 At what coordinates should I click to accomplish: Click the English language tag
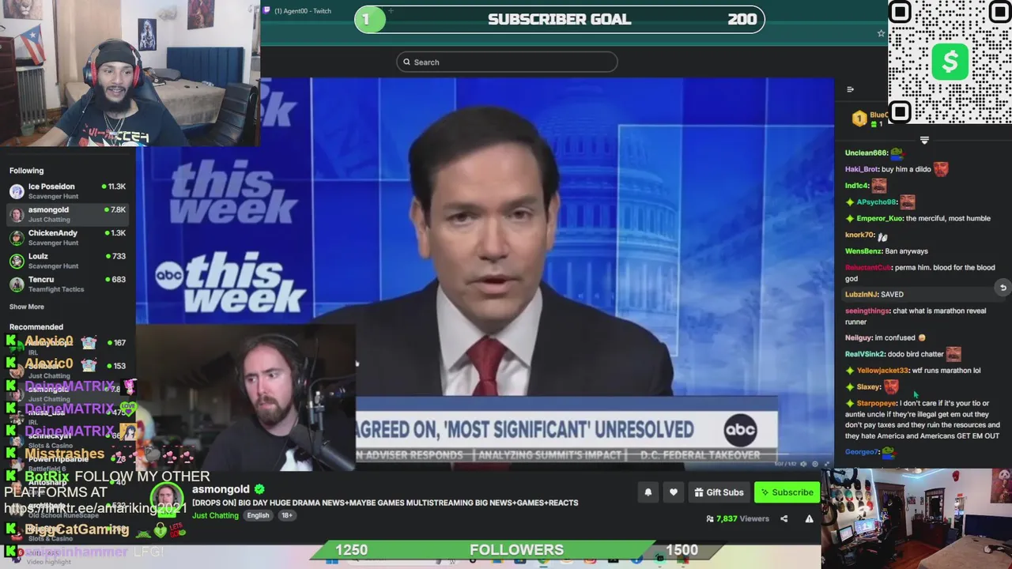tap(258, 515)
